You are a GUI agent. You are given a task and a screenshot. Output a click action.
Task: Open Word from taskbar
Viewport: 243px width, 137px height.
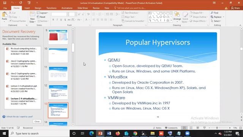pos(109,133)
